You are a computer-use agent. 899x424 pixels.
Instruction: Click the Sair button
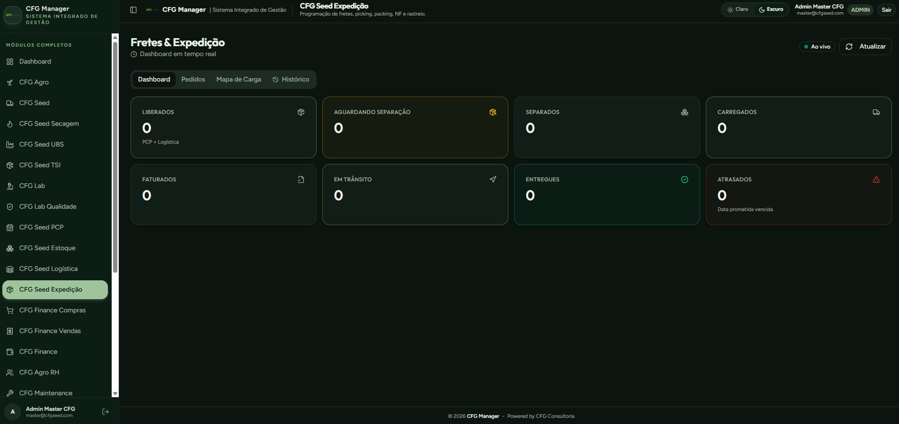(886, 10)
